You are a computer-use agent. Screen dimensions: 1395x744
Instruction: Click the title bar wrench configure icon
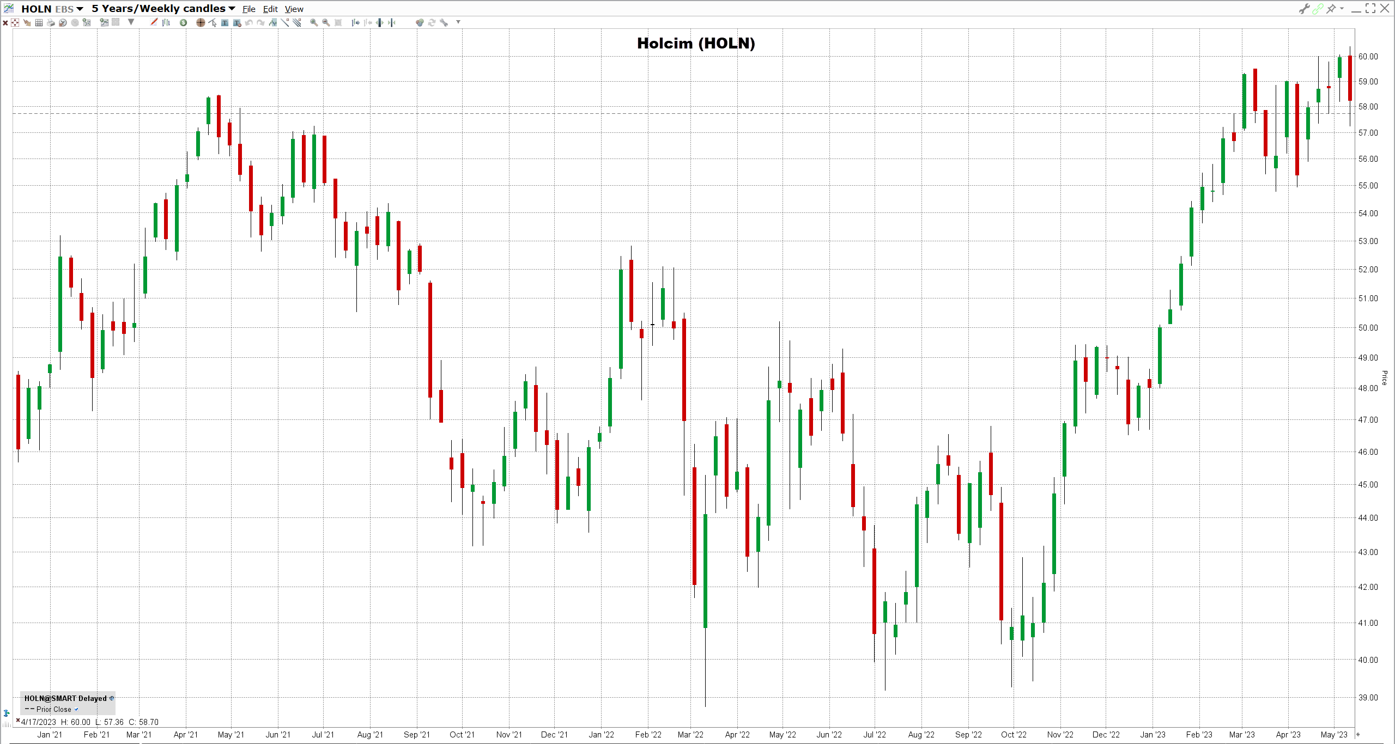click(1305, 9)
